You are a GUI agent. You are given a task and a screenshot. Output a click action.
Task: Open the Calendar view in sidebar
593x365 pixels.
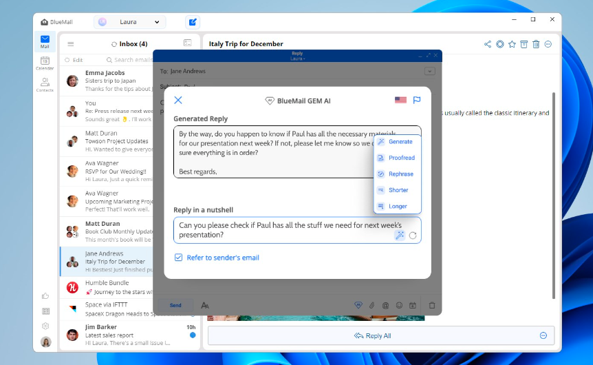pos(45,63)
